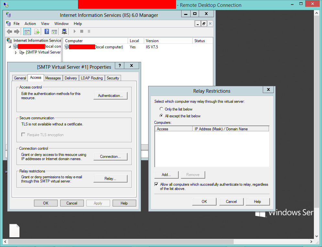The image size is (322, 247).
Task: Open the File menu
Action: point(17,24)
